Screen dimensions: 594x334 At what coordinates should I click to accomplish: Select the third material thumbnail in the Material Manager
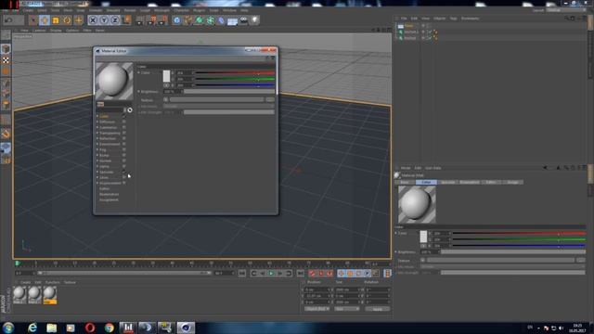click(49, 295)
